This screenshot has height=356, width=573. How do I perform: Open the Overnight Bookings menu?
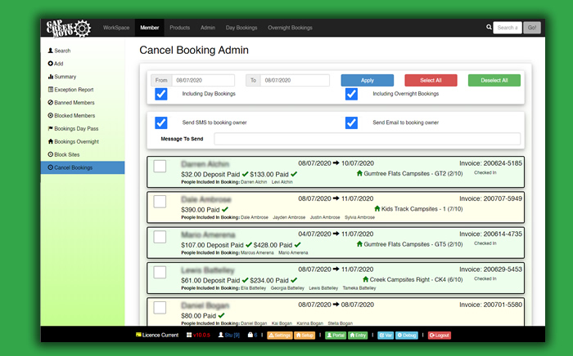coord(290,28)
